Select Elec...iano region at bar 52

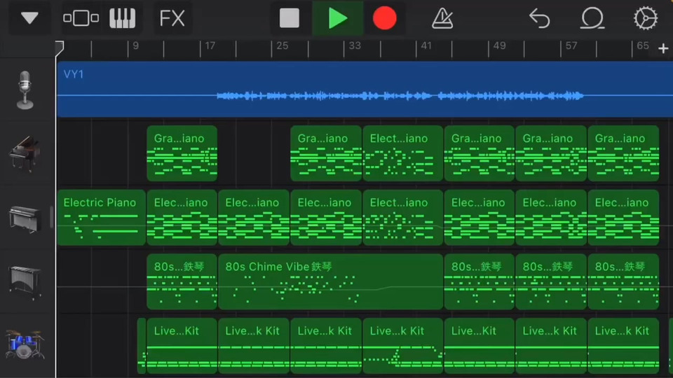551,217
